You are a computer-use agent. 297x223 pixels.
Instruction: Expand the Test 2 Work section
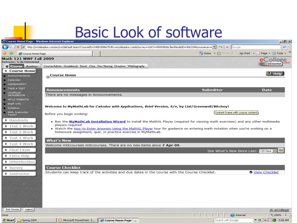[x=19, y=132]
